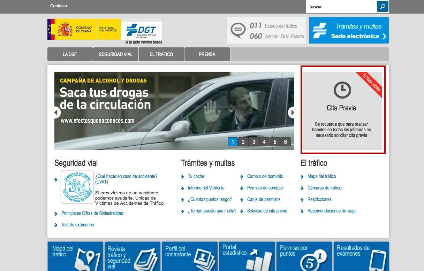
Task: Jump to carousel slide 3
Action: 254,142
